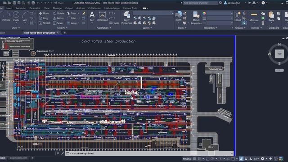Toggle annotation visibility icon in status bar
The width and height of the screenshot is (288, 162).
tap(241, 159)
